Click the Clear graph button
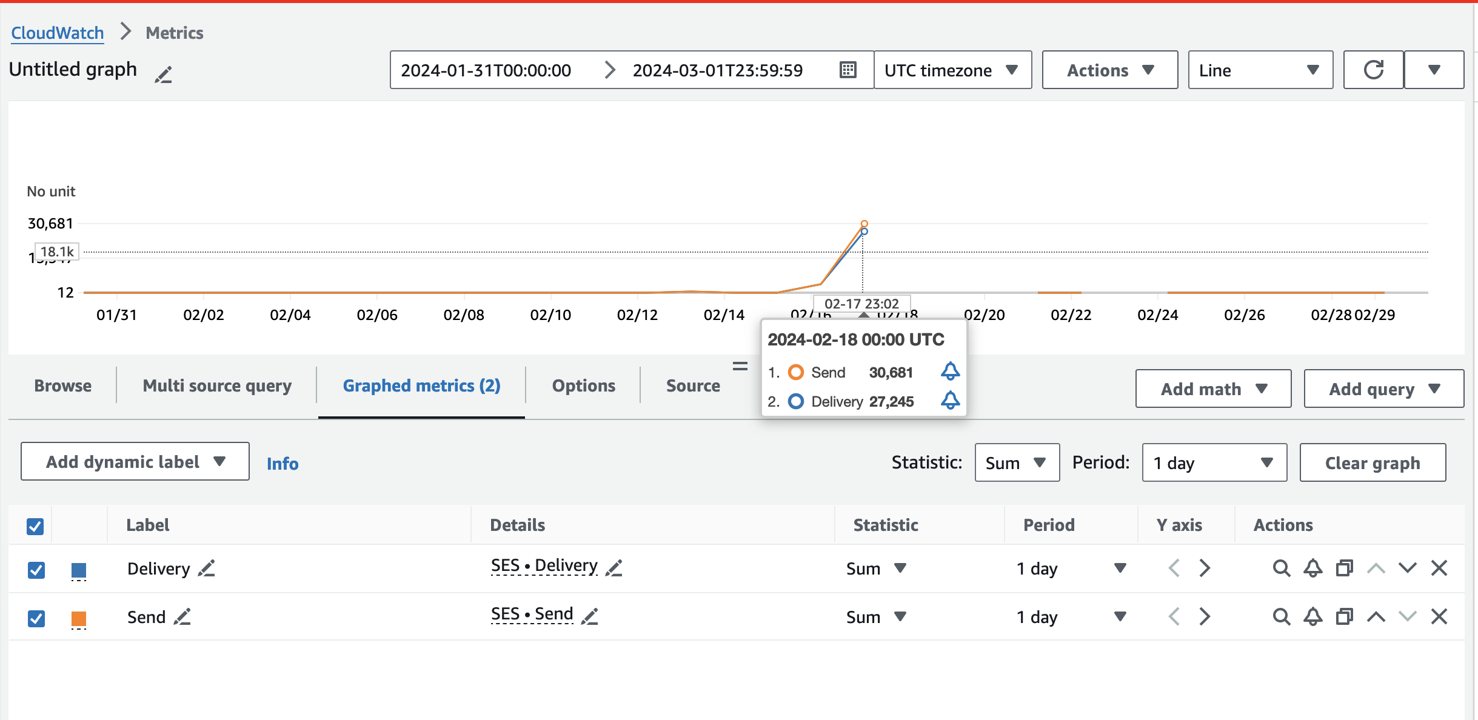The height and width of the screenshot is (720, 1478). (x=1372, y=463)
